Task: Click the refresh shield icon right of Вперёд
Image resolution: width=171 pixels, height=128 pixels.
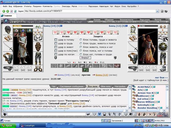Action: [x=115, y=58]
